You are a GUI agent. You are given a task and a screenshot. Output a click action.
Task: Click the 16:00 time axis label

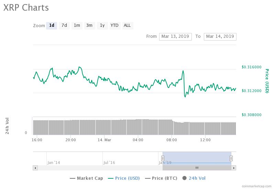click(x=37, y=140)
